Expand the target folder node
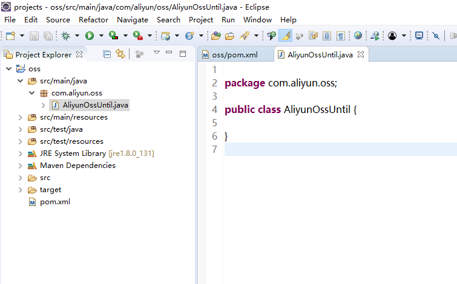457x284 pixels. coord(21,190)
